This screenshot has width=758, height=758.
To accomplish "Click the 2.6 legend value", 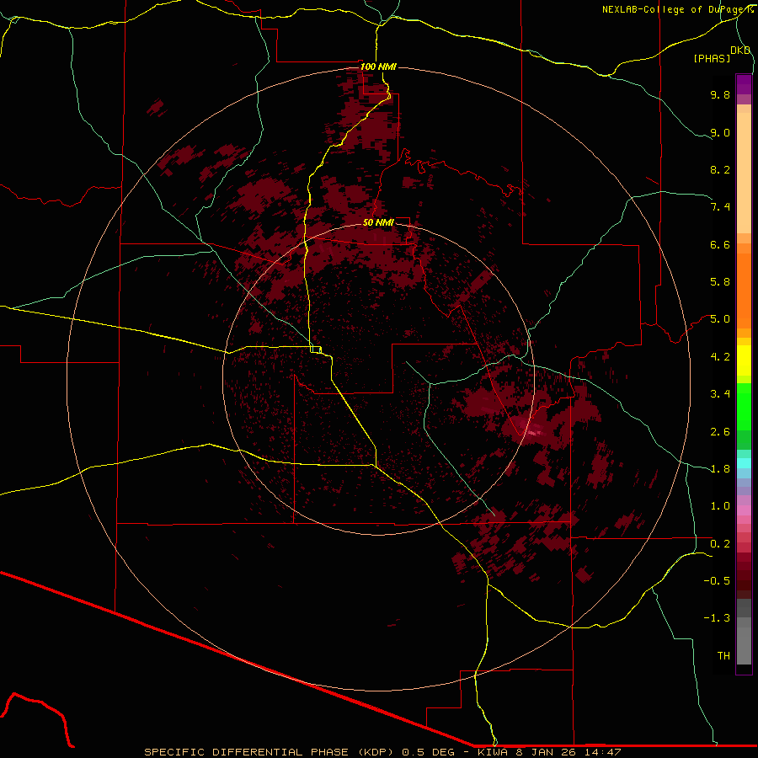I will point(719,431).
